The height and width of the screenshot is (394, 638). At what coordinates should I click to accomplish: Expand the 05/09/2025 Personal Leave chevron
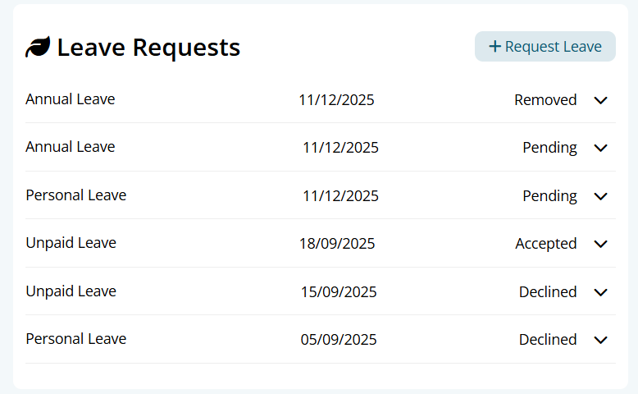click(x=600, y=340)
